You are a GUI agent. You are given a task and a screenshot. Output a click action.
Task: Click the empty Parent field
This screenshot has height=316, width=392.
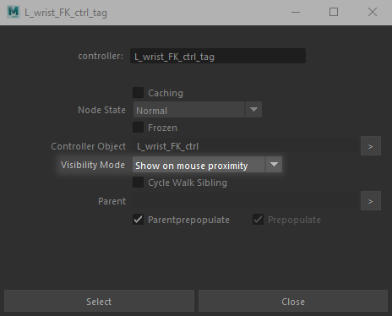coord(246,201)
